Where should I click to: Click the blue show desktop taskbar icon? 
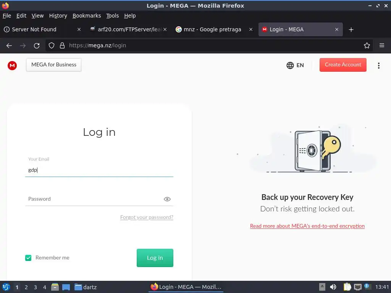click(66, 287)
